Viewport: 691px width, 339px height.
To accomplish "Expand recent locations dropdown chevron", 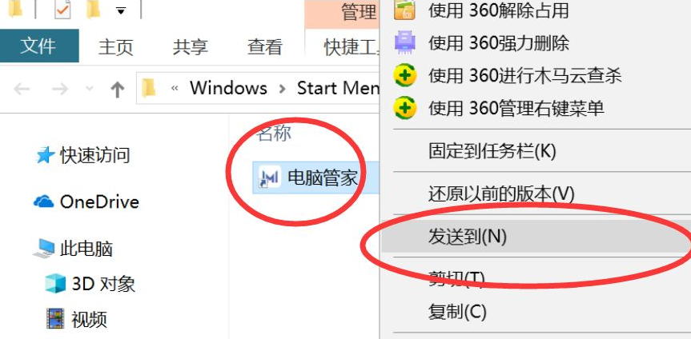I will pos(90,89).
